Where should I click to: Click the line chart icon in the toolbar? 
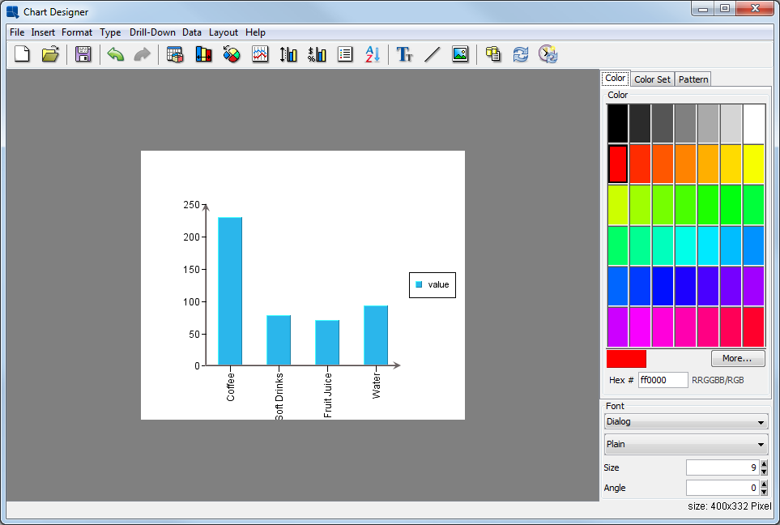tap(260, 53)
